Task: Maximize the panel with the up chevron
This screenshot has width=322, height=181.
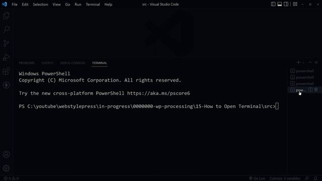Action: point(310,62)
